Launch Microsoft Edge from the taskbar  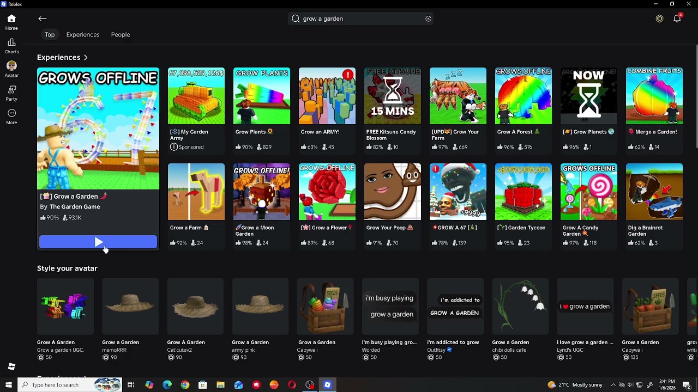click(167, 385)
